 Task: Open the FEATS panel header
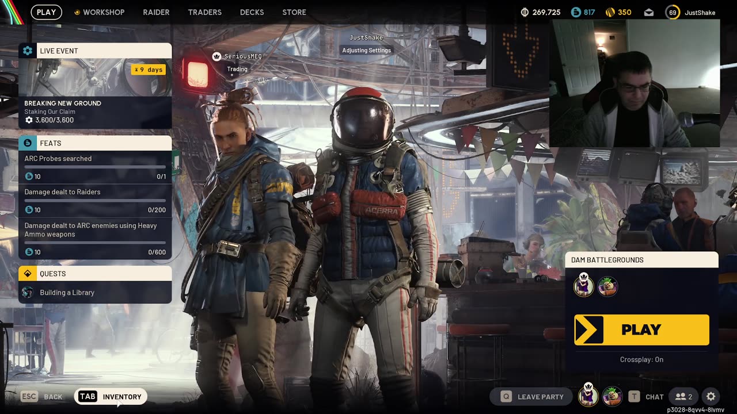coord(95,143)
